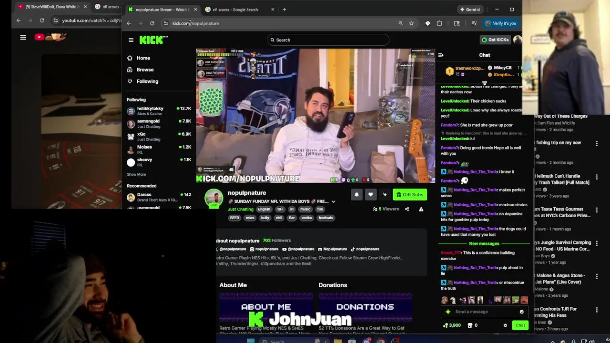This screenshot has height=343, width=610.
Task: Open the second asmongold channel under Recommended
Action: point(159,208)
